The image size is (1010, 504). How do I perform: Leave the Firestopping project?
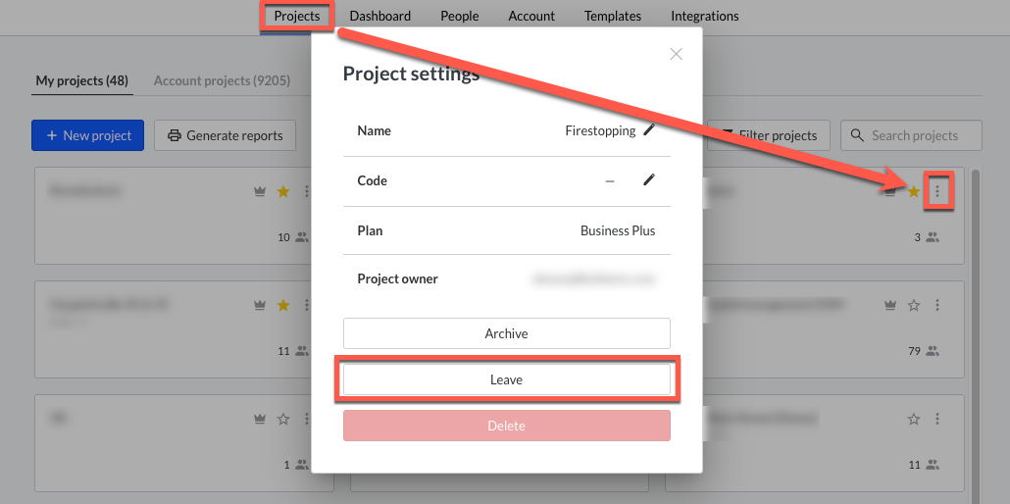506,379
